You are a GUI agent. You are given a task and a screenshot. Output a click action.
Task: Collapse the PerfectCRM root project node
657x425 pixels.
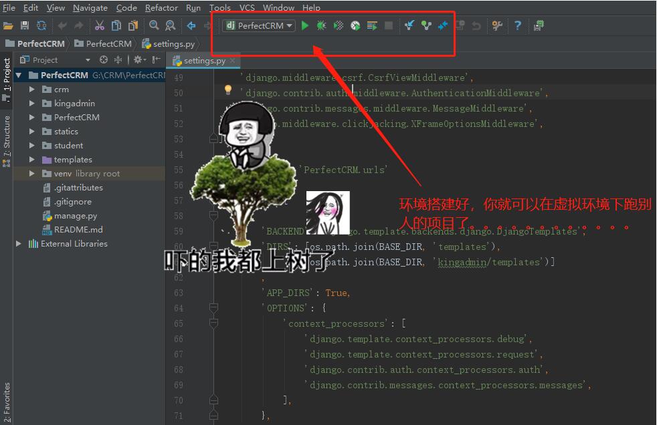19,76
